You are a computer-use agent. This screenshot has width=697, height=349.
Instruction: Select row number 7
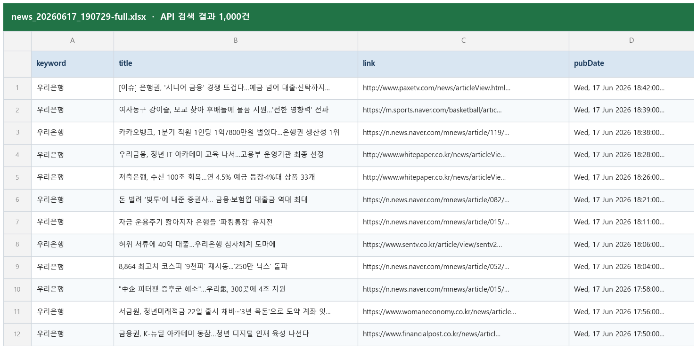[x=17, y=222]
